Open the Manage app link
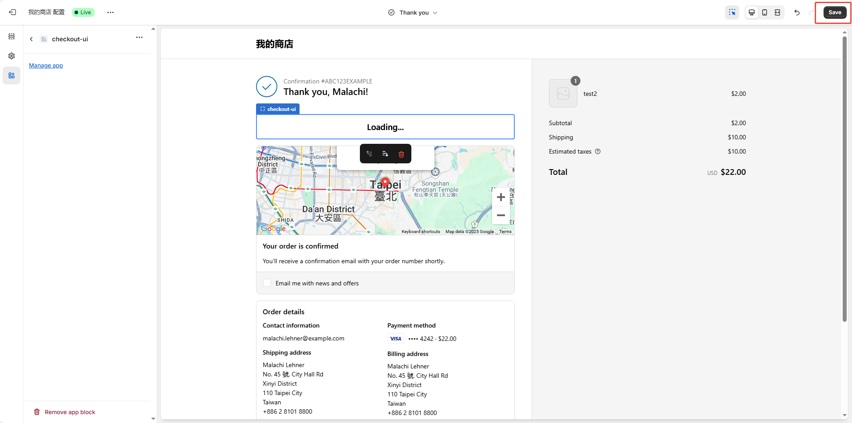 (46, 66)
